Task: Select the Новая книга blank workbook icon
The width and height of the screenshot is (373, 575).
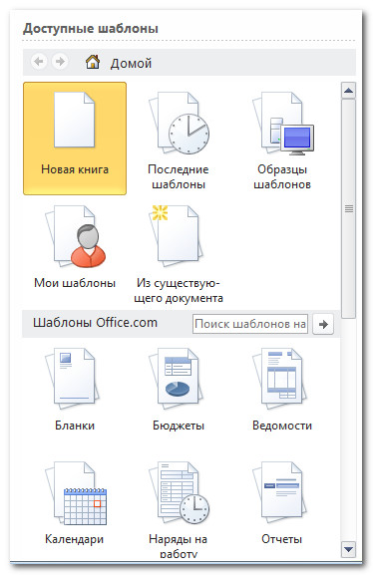Action: (x=75, y=138)
